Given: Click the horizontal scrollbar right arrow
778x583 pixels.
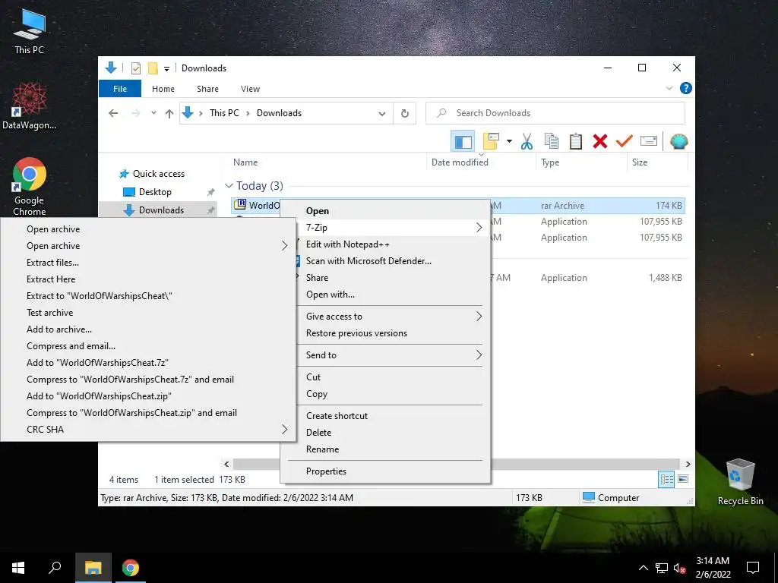Looking at the screenshot, I should (x=688, y=464).
